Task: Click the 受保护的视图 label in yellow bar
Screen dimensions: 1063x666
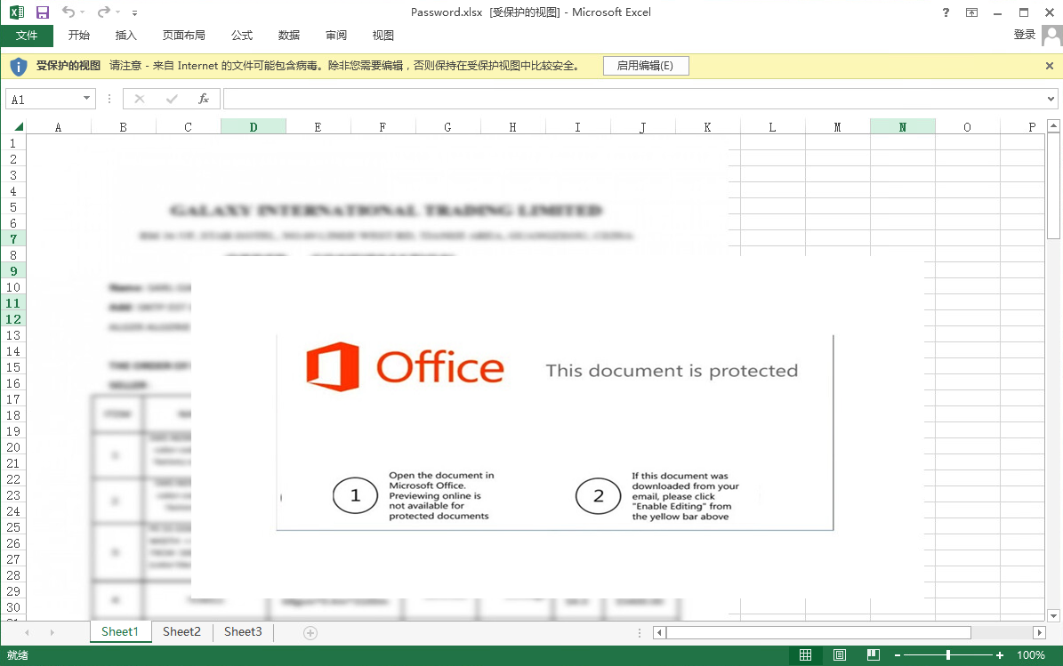Action: click(x=68, y=66)
